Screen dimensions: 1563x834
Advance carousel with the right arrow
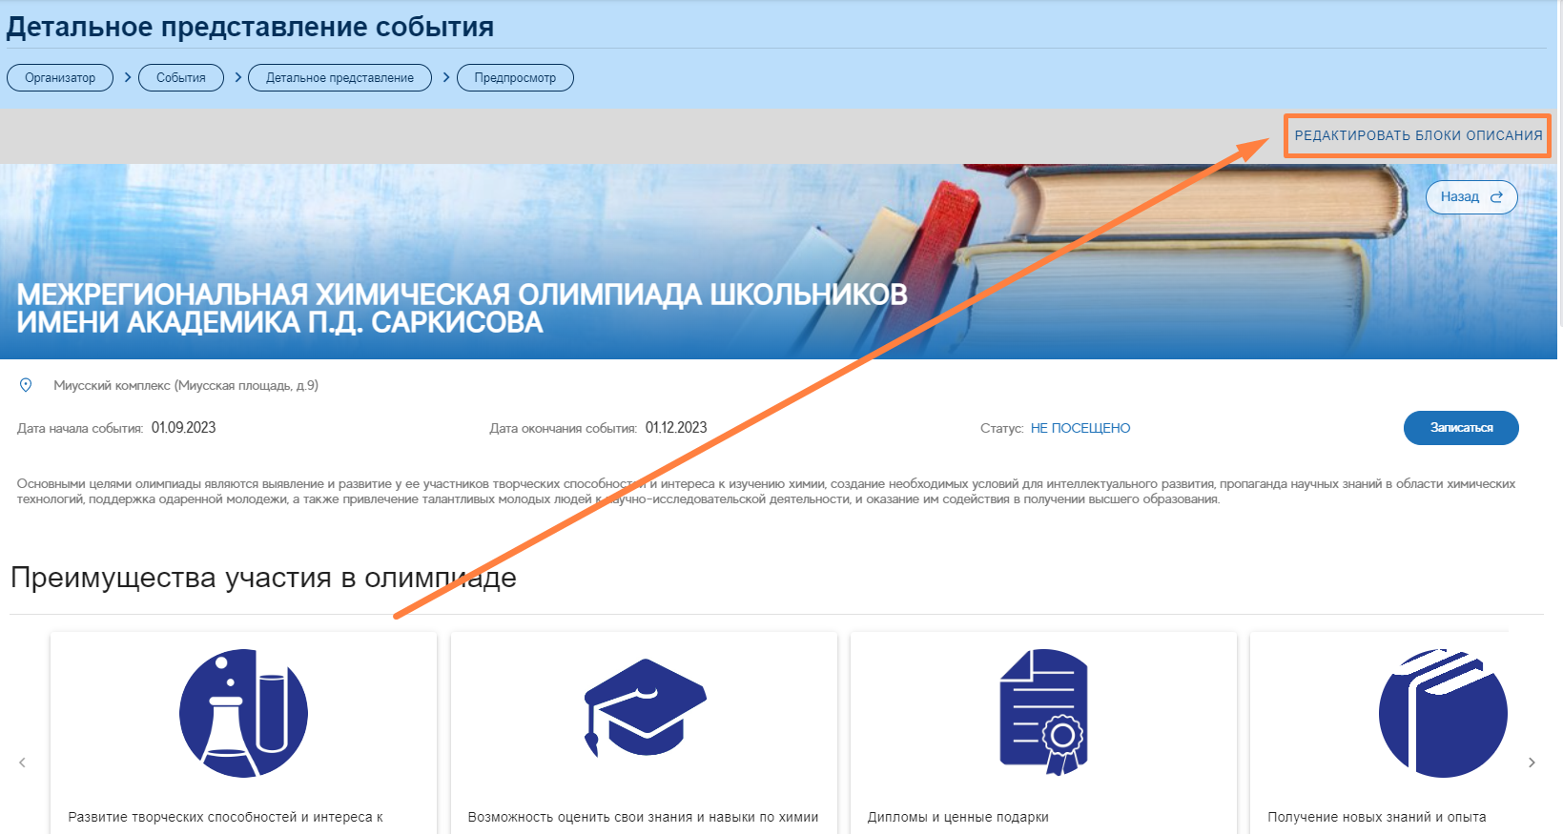tap(1532, 763)
